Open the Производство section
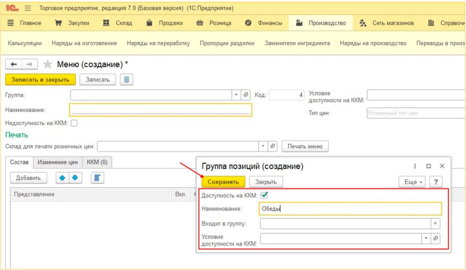 point(321,23)
